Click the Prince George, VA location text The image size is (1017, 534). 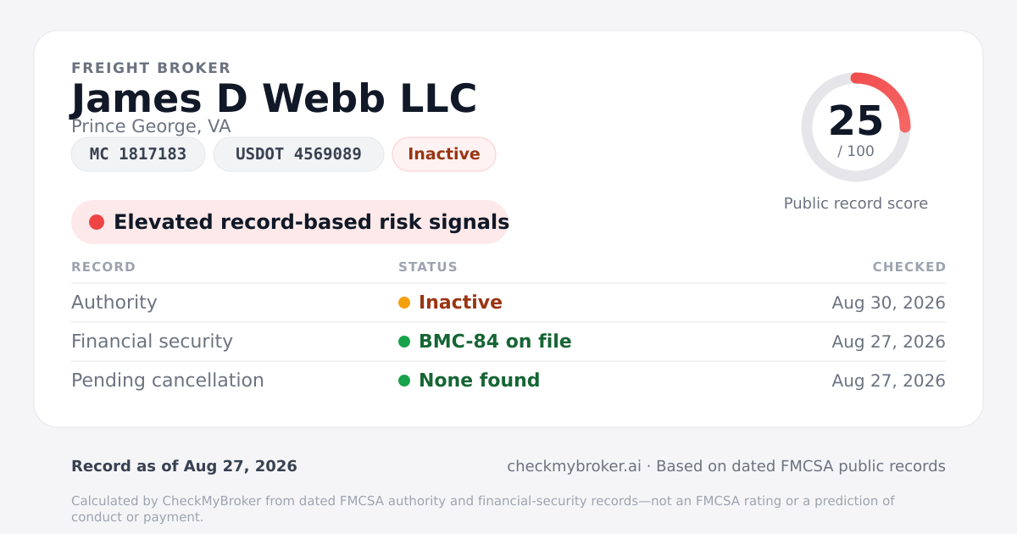151,127
